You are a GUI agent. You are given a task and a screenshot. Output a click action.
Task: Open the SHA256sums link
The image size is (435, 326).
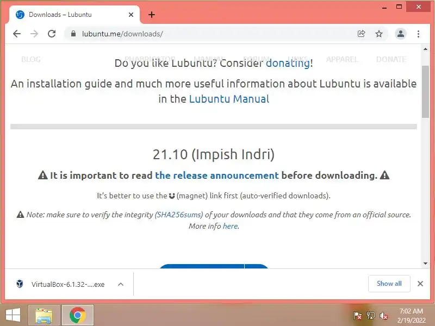coord(179,215)
